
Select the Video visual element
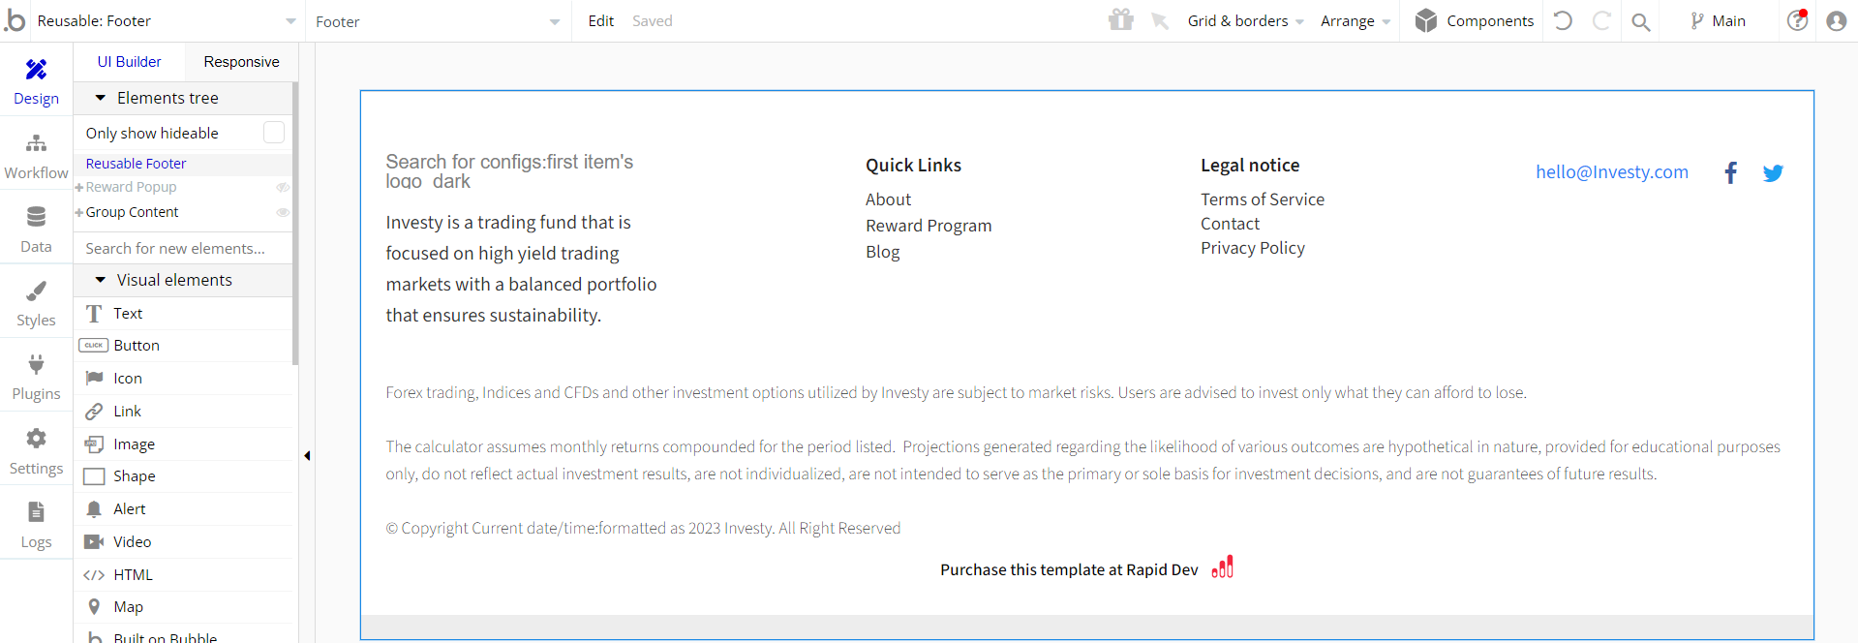click(184, 542)
